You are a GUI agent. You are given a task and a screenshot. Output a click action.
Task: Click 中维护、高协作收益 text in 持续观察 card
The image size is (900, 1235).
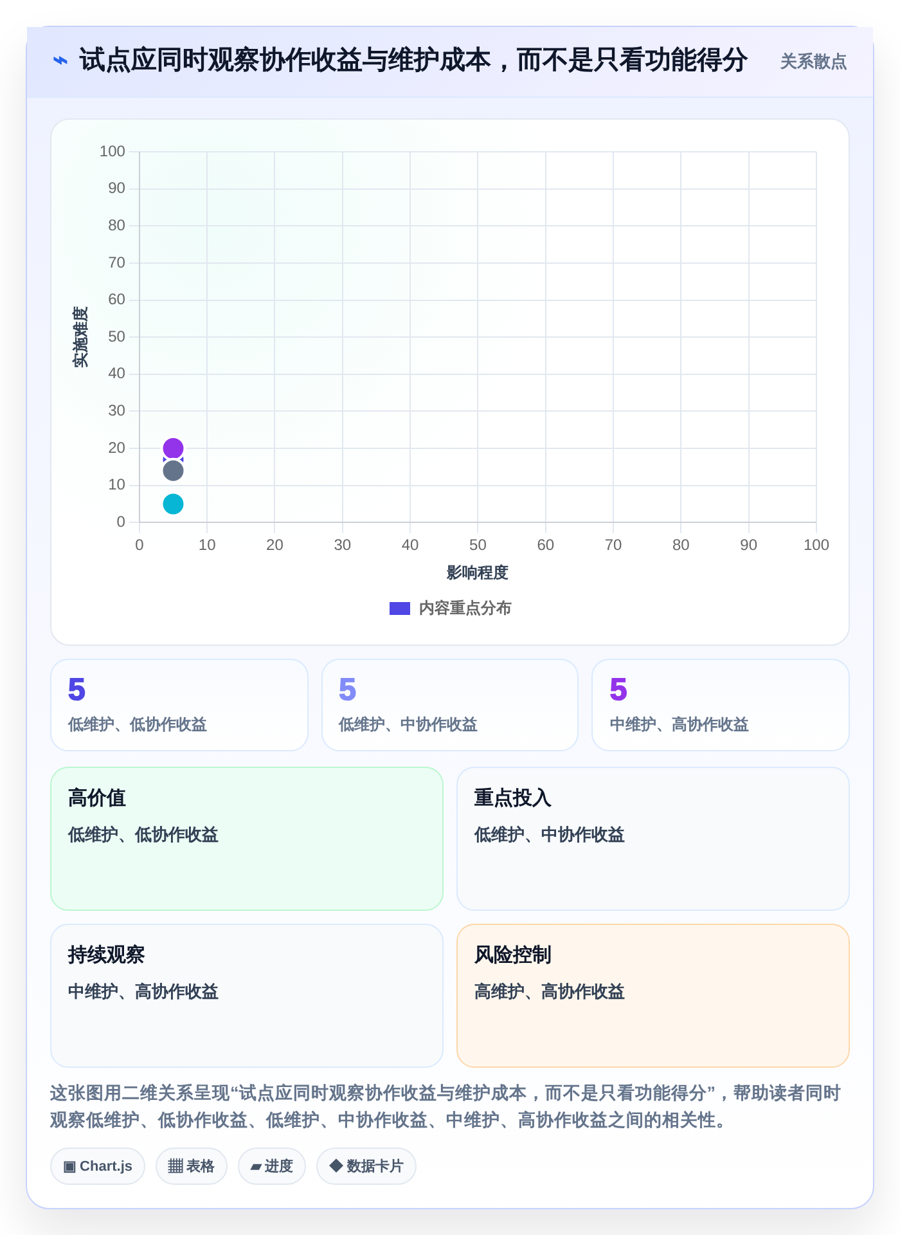coord(143,992)
